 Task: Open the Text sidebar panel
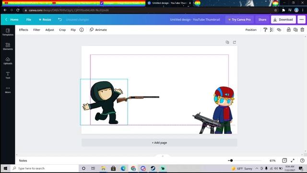click(x=8, y=75)
